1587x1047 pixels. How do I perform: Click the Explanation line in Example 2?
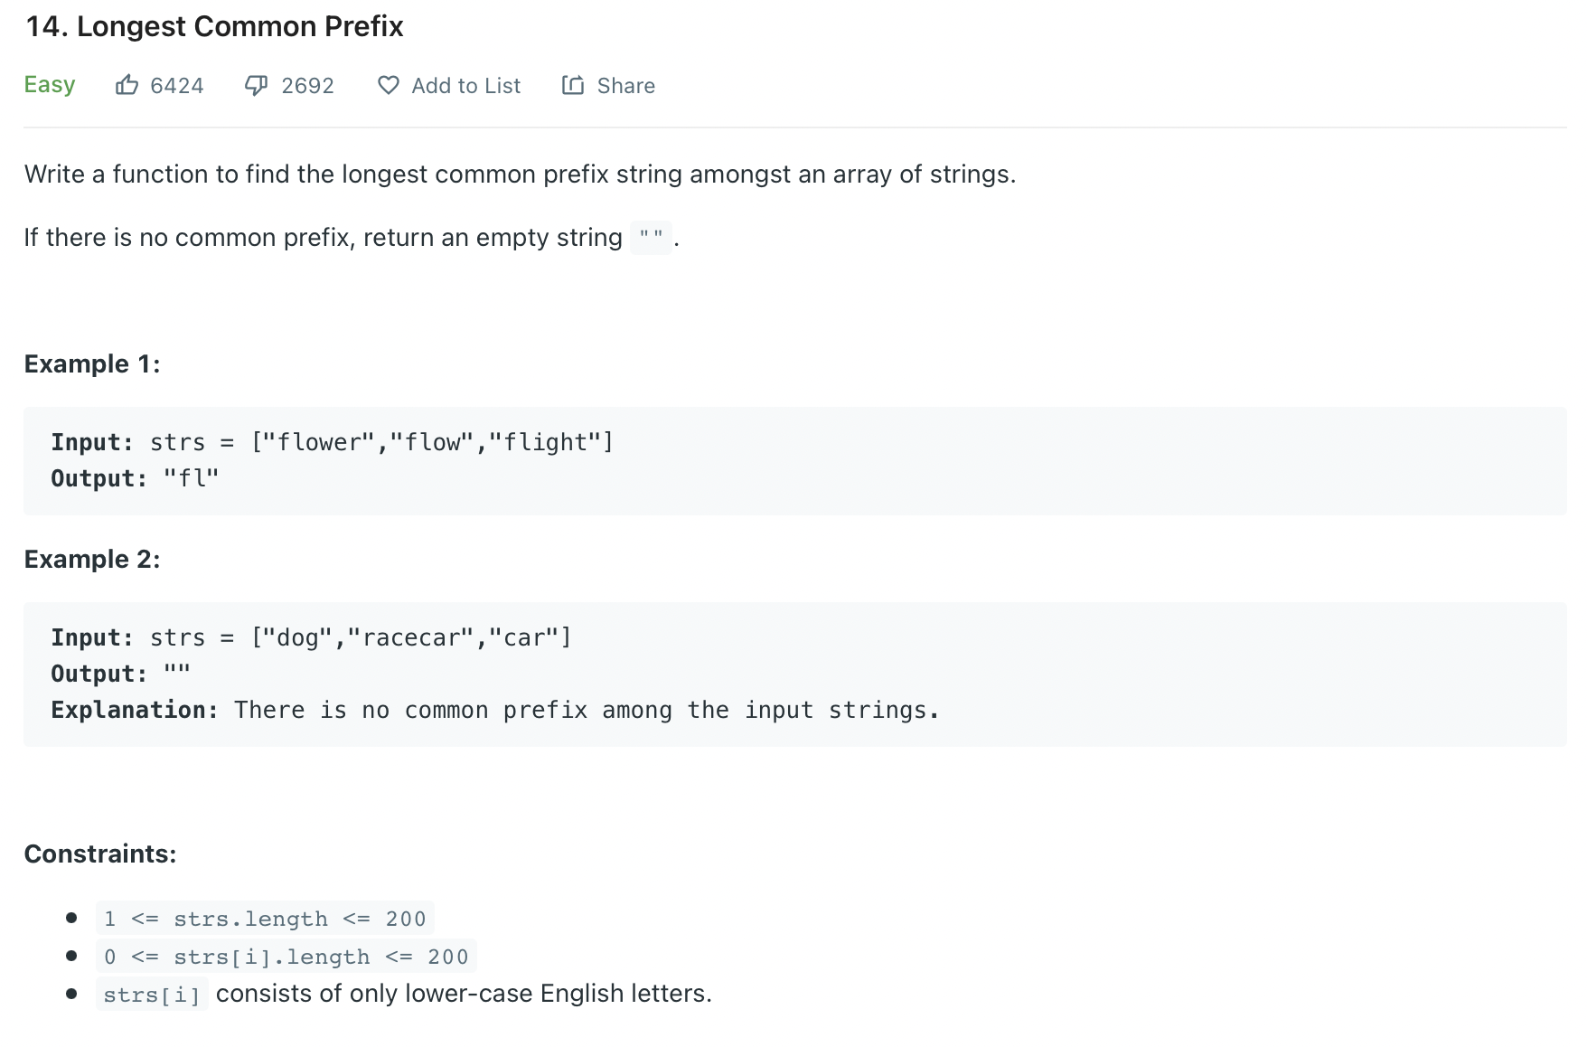coord(495,710)
